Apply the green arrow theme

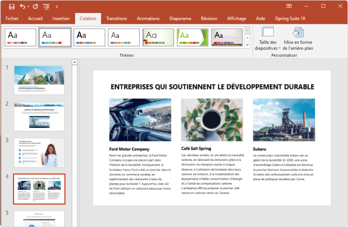click(x=192, y=37)
